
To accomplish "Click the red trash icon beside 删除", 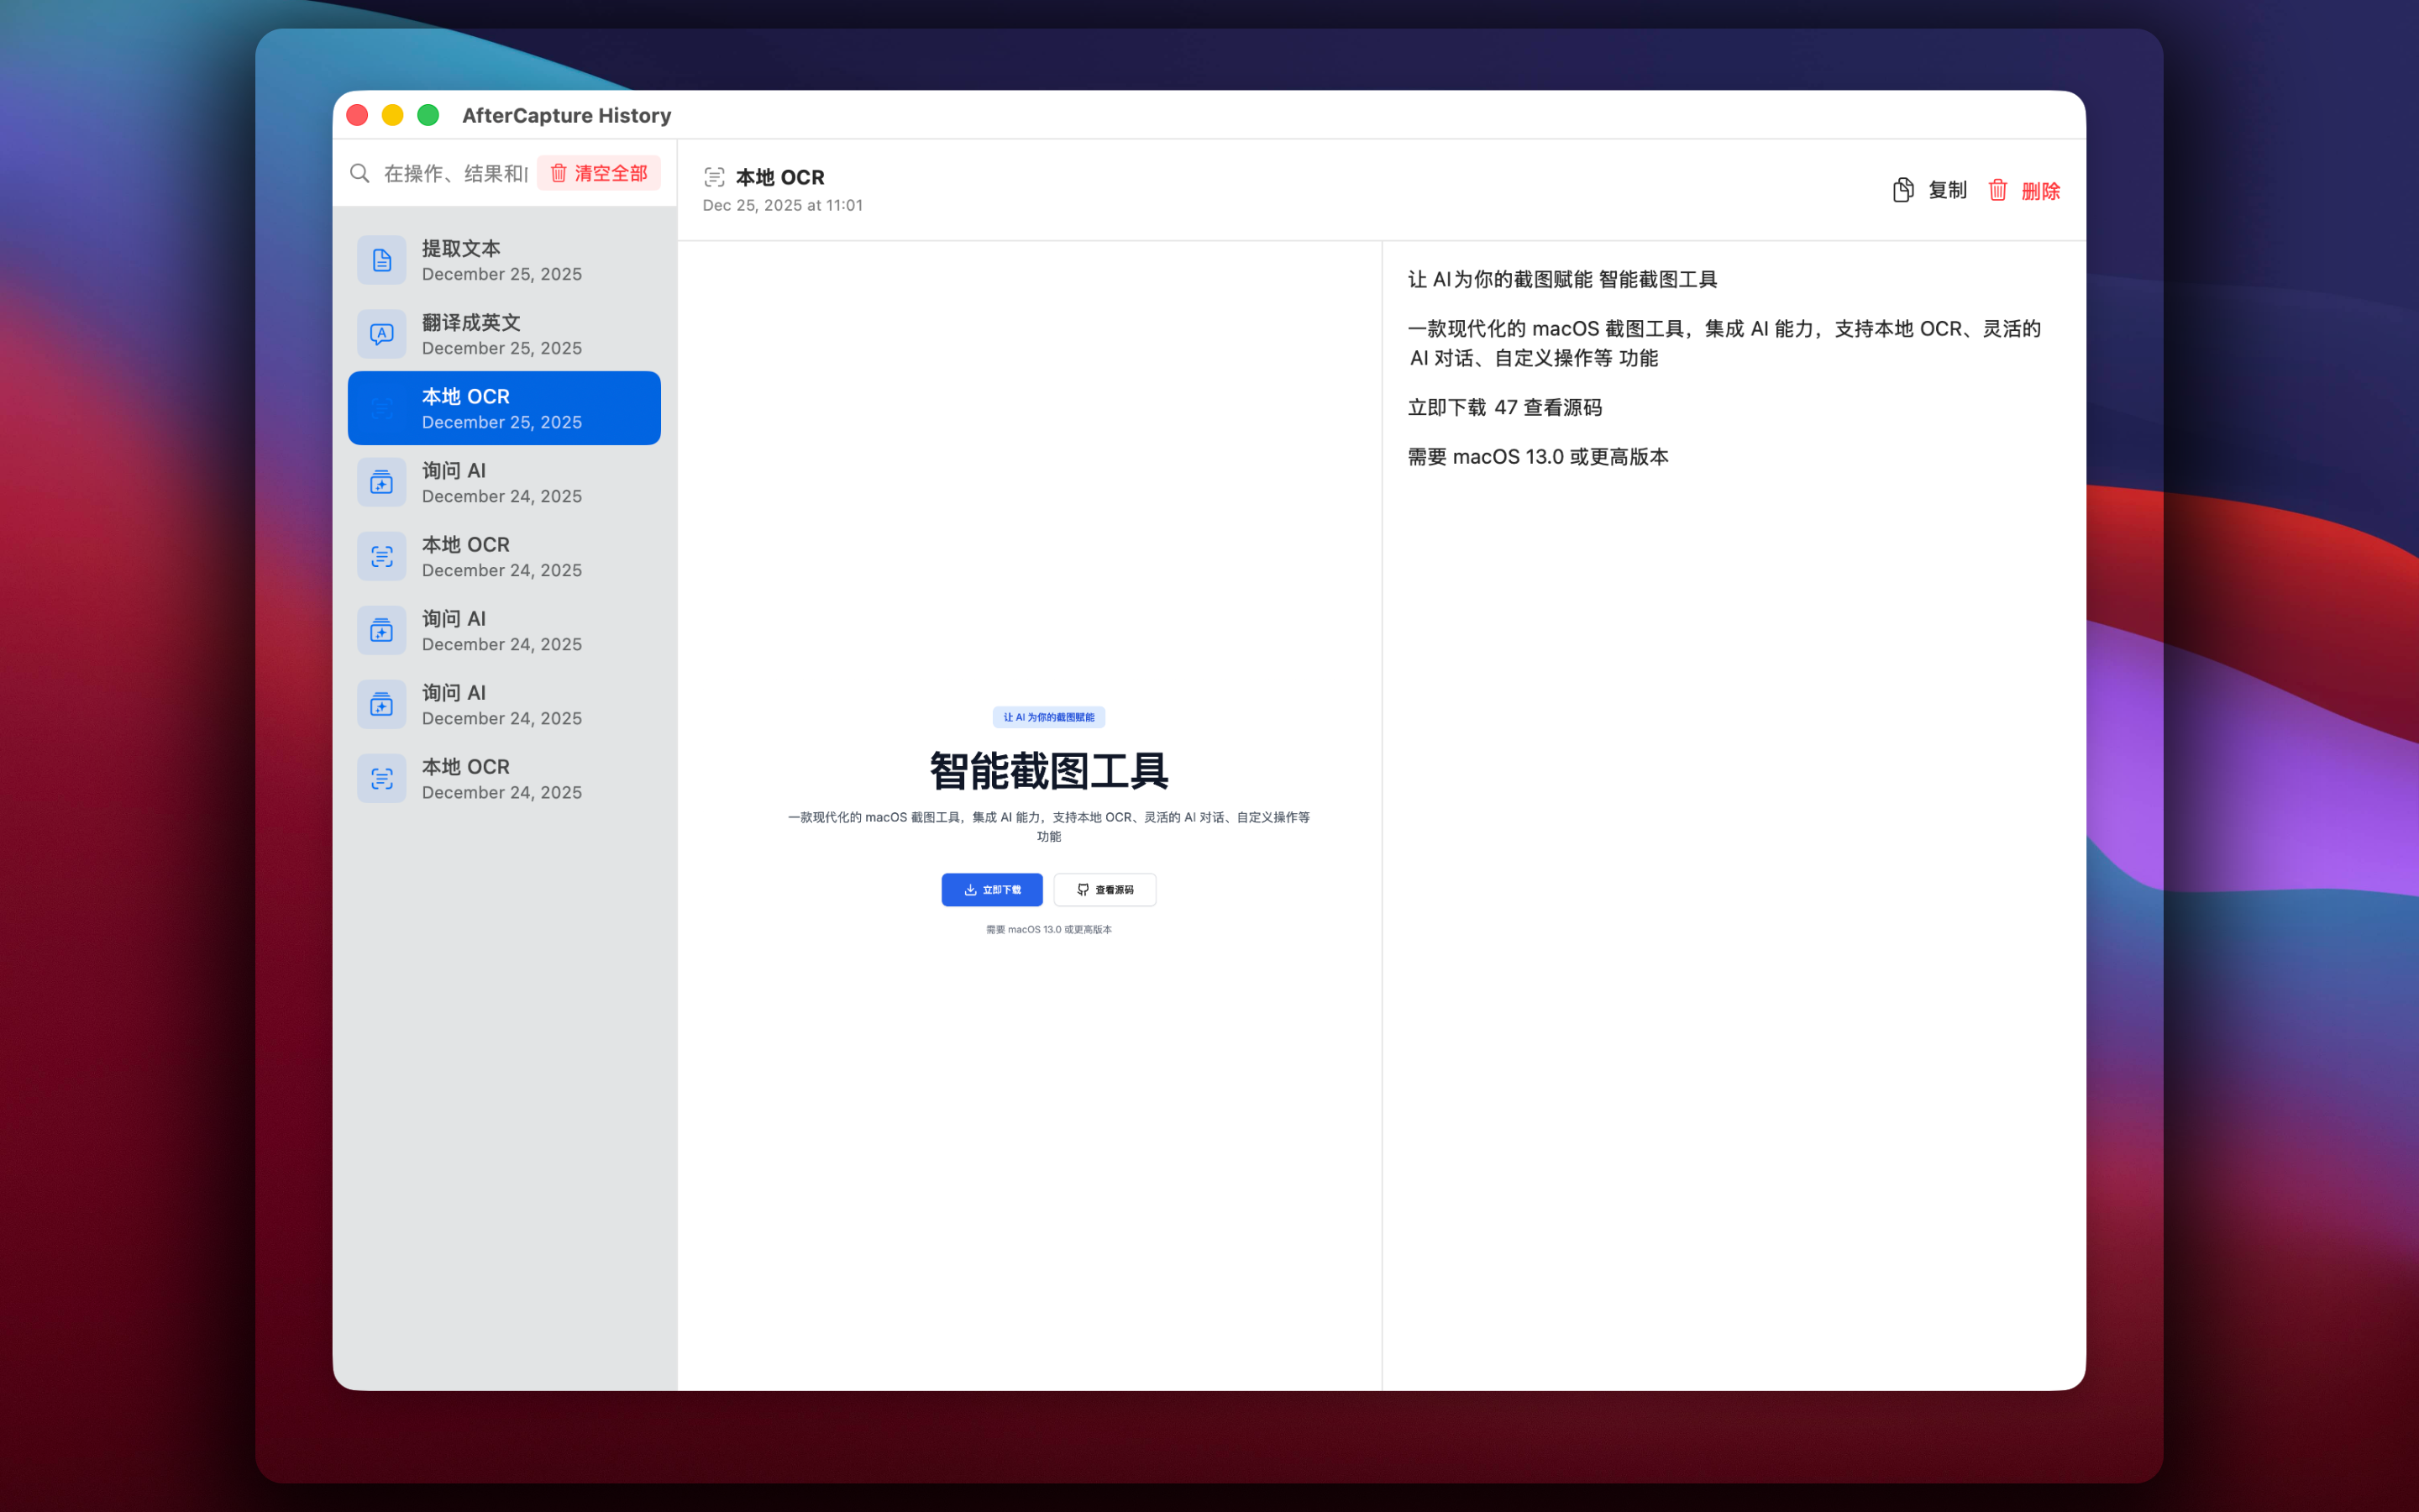I will (x=1997, y=190).
